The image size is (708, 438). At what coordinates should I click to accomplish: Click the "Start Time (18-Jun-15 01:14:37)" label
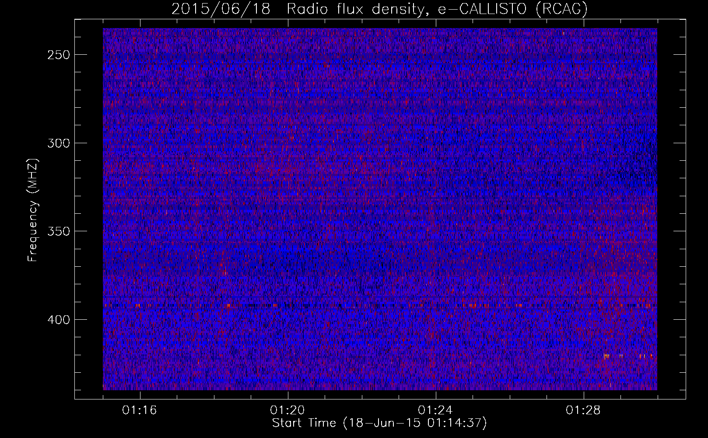pos(379,423)
